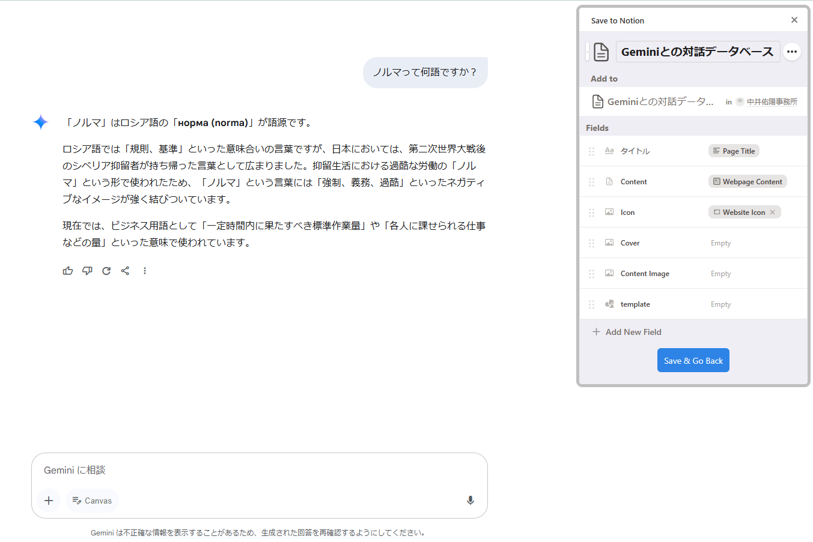813x542 pixels.
Task: Click the page icon beside database title
Action: [x=601, y=52]
